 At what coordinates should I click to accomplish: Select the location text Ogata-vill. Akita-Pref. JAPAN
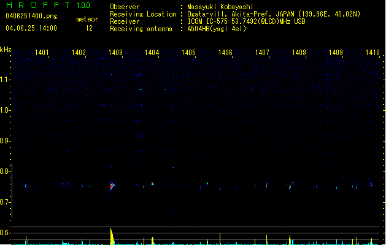pyautogui.click(x=242, y=14)
